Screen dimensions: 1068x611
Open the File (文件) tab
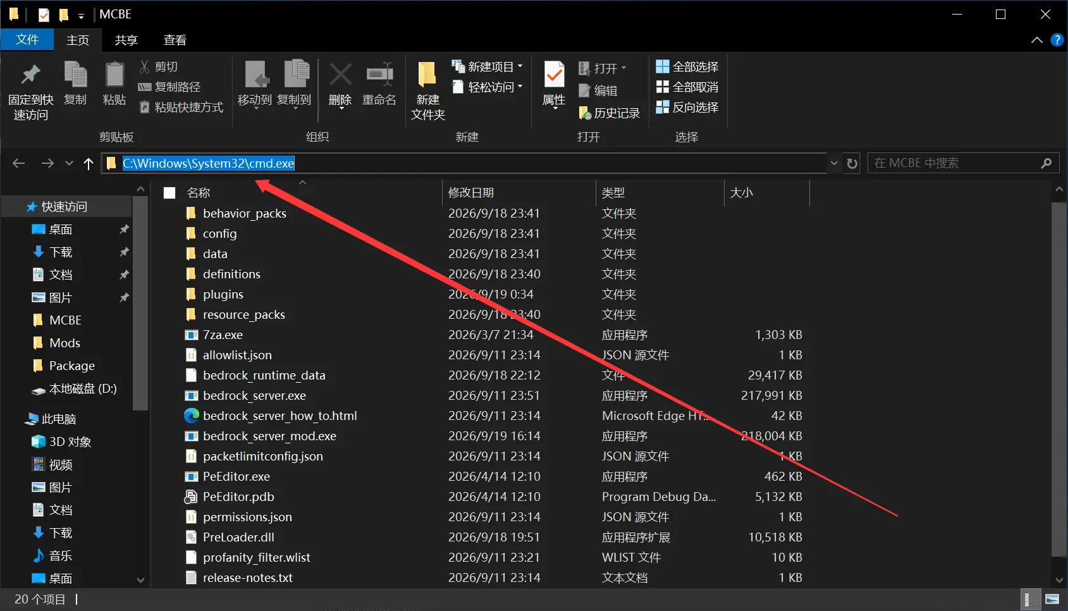pos(27,40)
